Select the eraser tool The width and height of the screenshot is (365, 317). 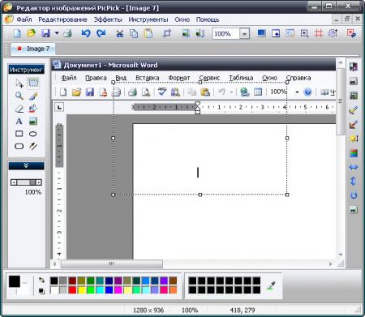[x=19, y=109]
